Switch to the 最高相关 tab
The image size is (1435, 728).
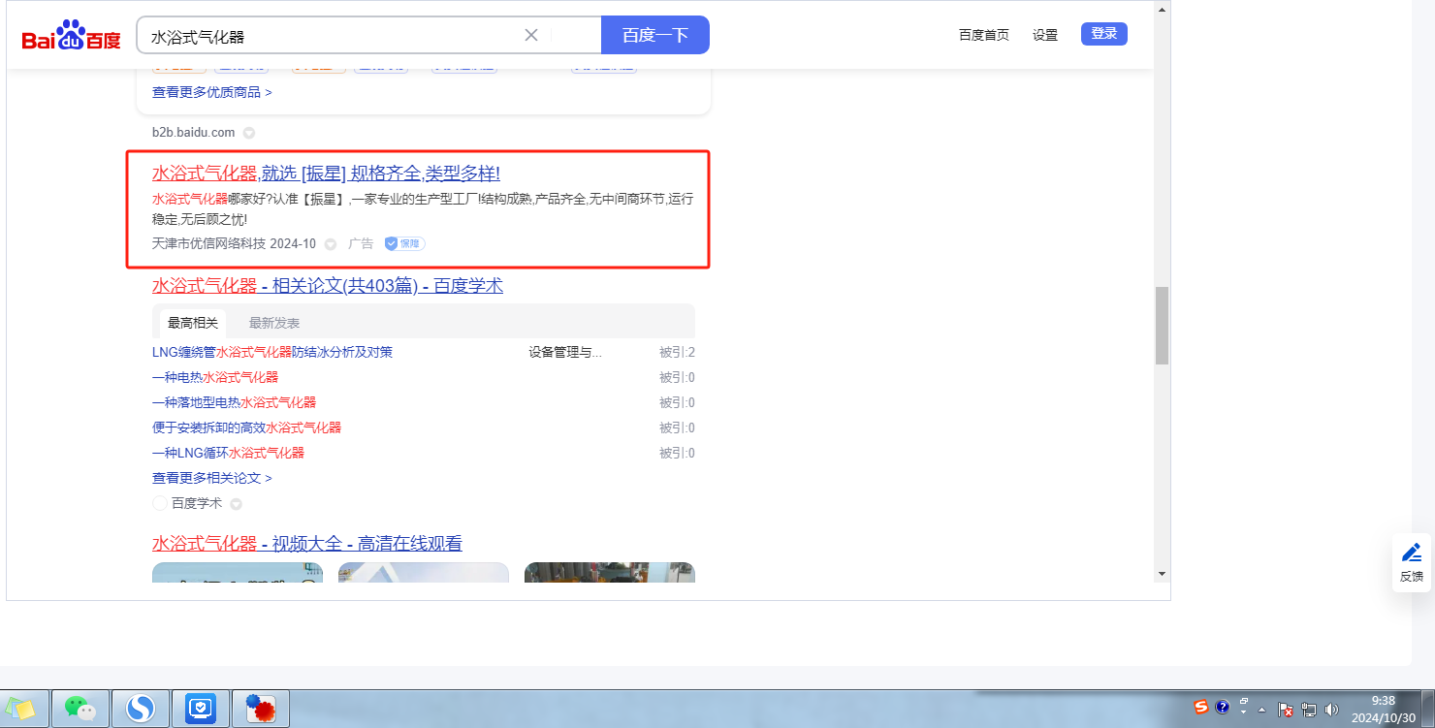point(193,323)
